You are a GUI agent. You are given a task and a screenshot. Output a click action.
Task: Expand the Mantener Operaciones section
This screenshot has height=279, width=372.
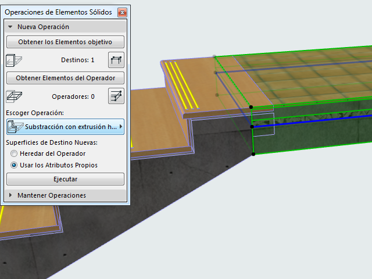(10, 195)
